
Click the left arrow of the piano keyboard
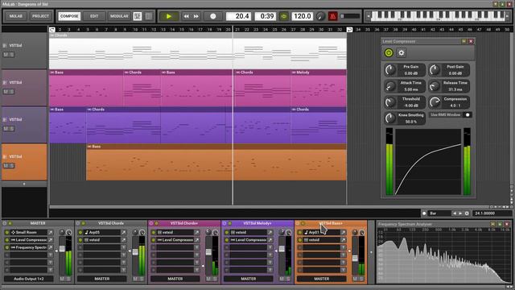(x=369, y=16)
